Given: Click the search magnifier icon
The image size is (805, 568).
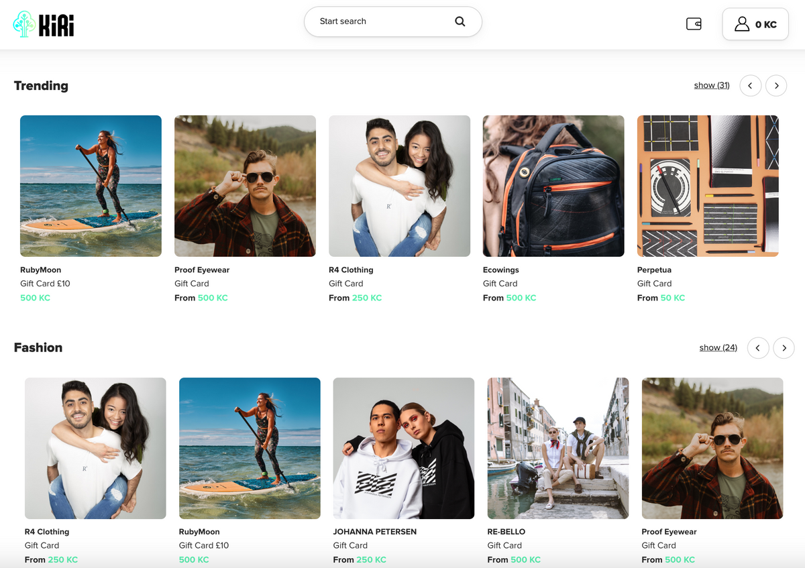Looking at the screenshot, I should tap(460, 21).
